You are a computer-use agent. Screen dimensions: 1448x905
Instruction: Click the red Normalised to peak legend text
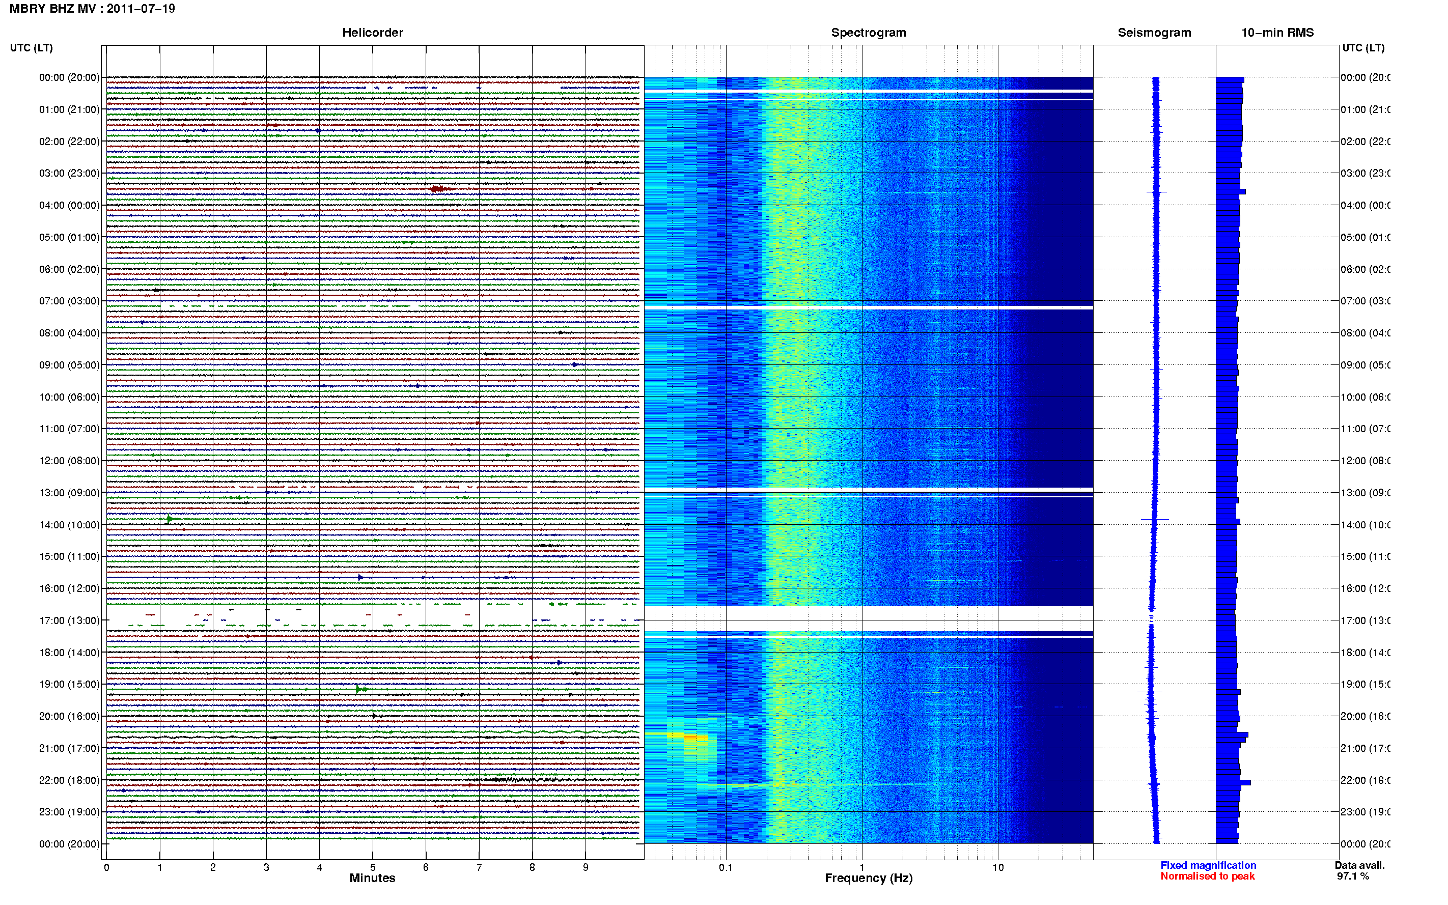click(x=1207, y=876)
